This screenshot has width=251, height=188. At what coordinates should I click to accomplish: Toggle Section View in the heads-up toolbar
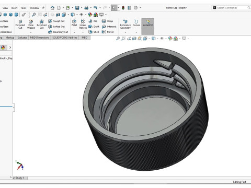pos(134,39)
